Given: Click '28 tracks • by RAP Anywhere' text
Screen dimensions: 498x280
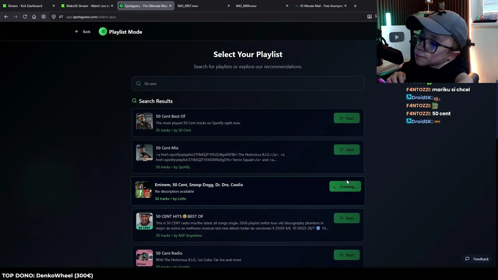Looking at the screenshot, I should pos(179,235).
